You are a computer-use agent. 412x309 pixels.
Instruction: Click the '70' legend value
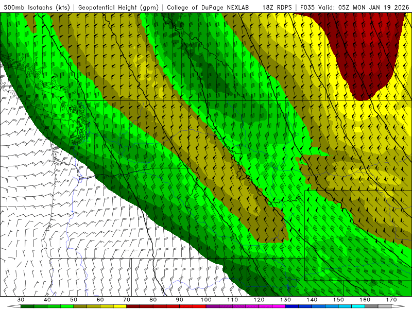(127, 300)
